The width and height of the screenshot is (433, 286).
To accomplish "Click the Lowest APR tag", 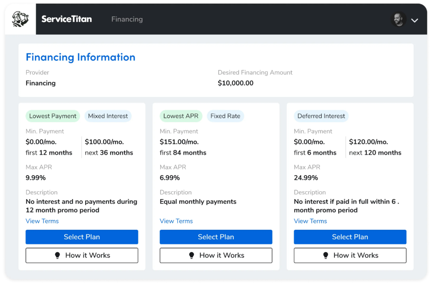I will tap(181, 116).
